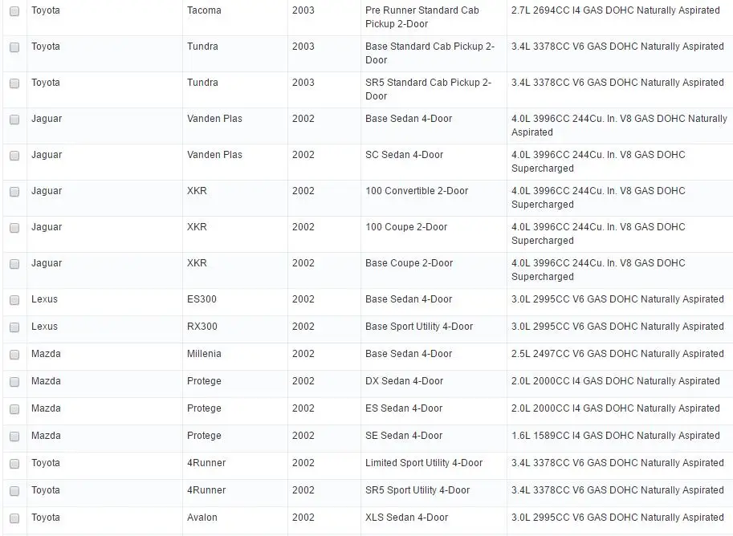Click 'Lexus' make in the ES300 row
733x536 pixels.
(x=44, y=299)
